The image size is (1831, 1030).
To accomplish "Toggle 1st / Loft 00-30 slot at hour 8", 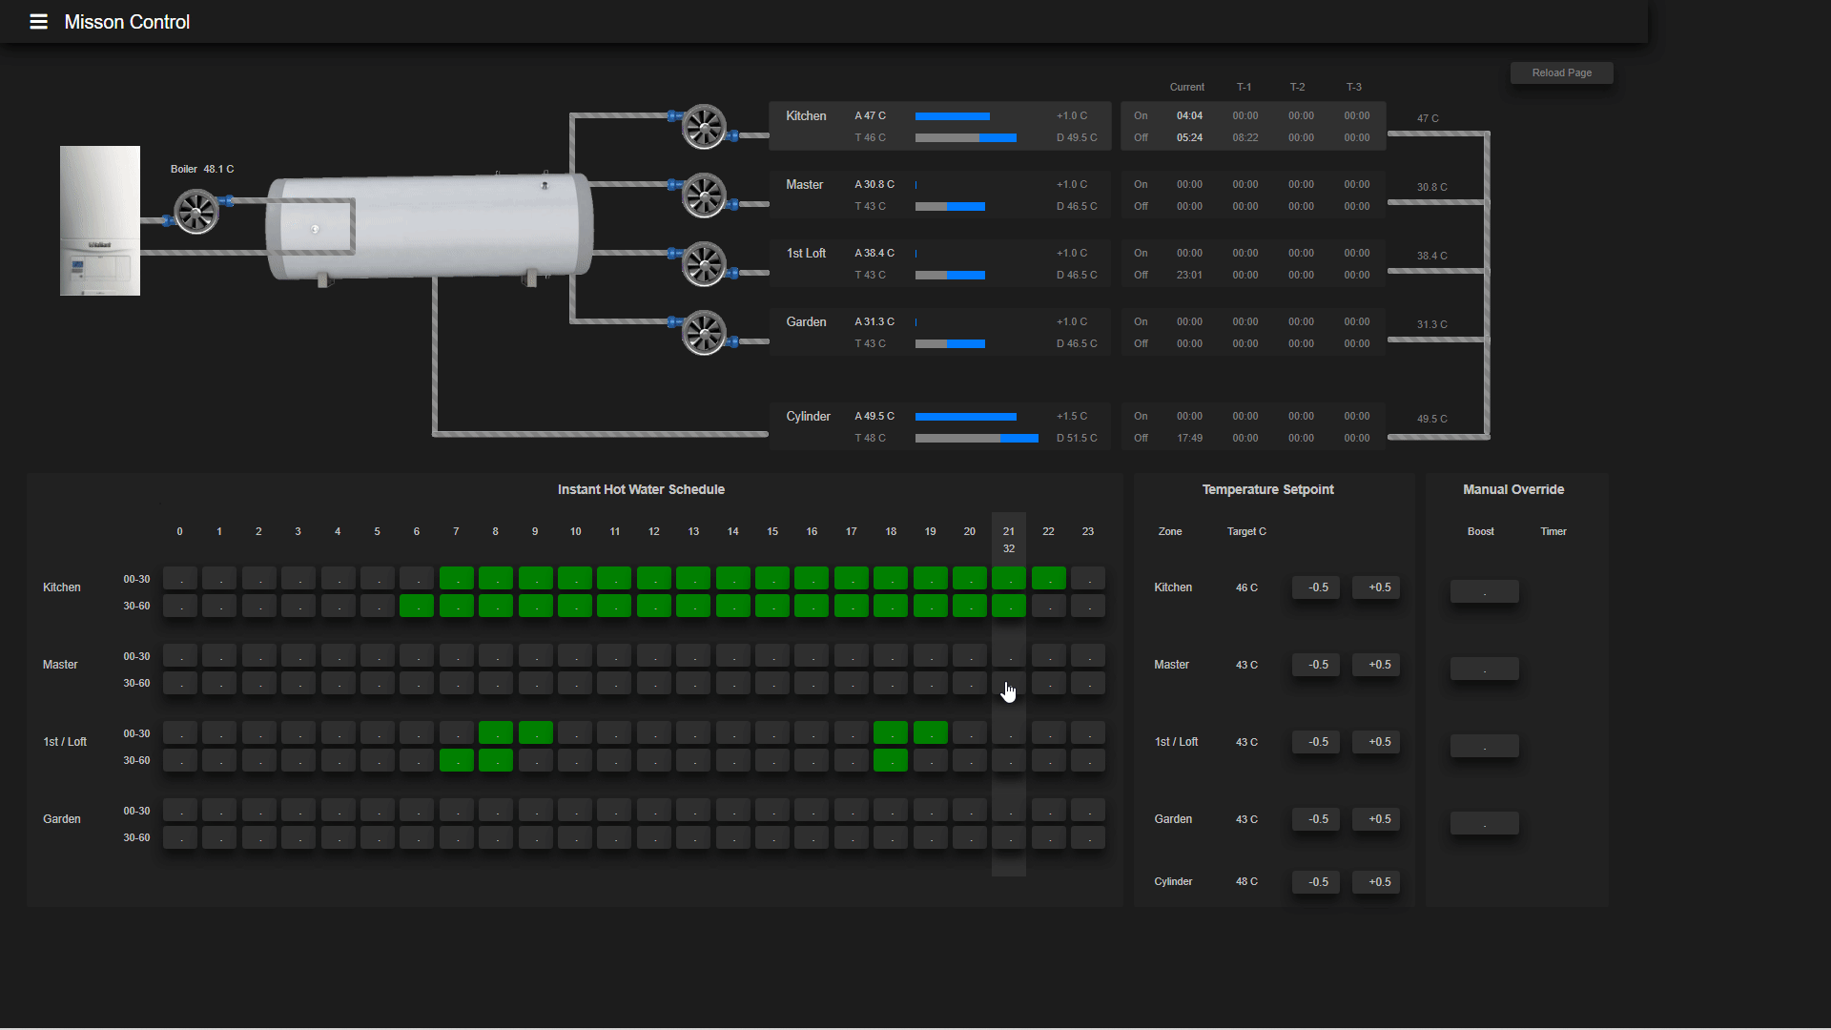I will coord(496,732).
